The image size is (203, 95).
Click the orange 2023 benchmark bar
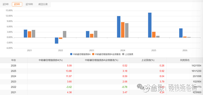92,36
